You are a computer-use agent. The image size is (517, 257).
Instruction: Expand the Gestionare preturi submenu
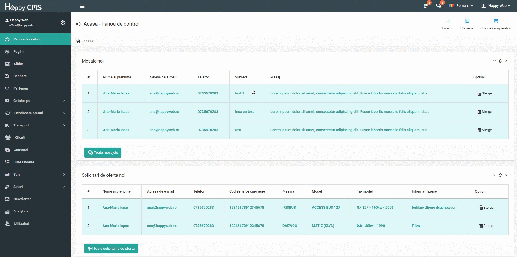point(35,113)
